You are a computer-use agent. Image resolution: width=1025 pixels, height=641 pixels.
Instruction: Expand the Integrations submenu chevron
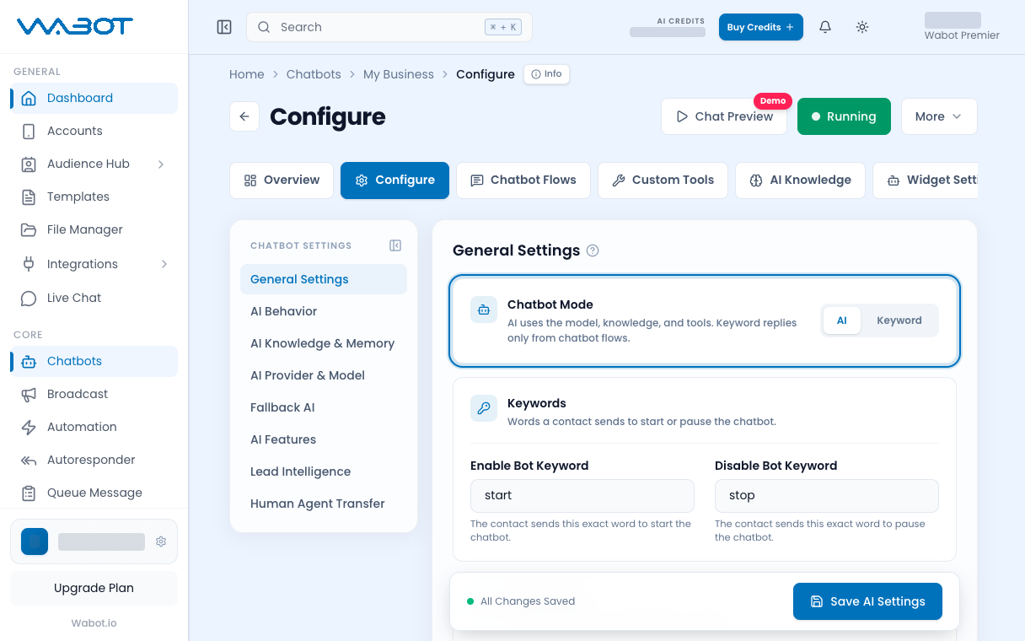164,264
